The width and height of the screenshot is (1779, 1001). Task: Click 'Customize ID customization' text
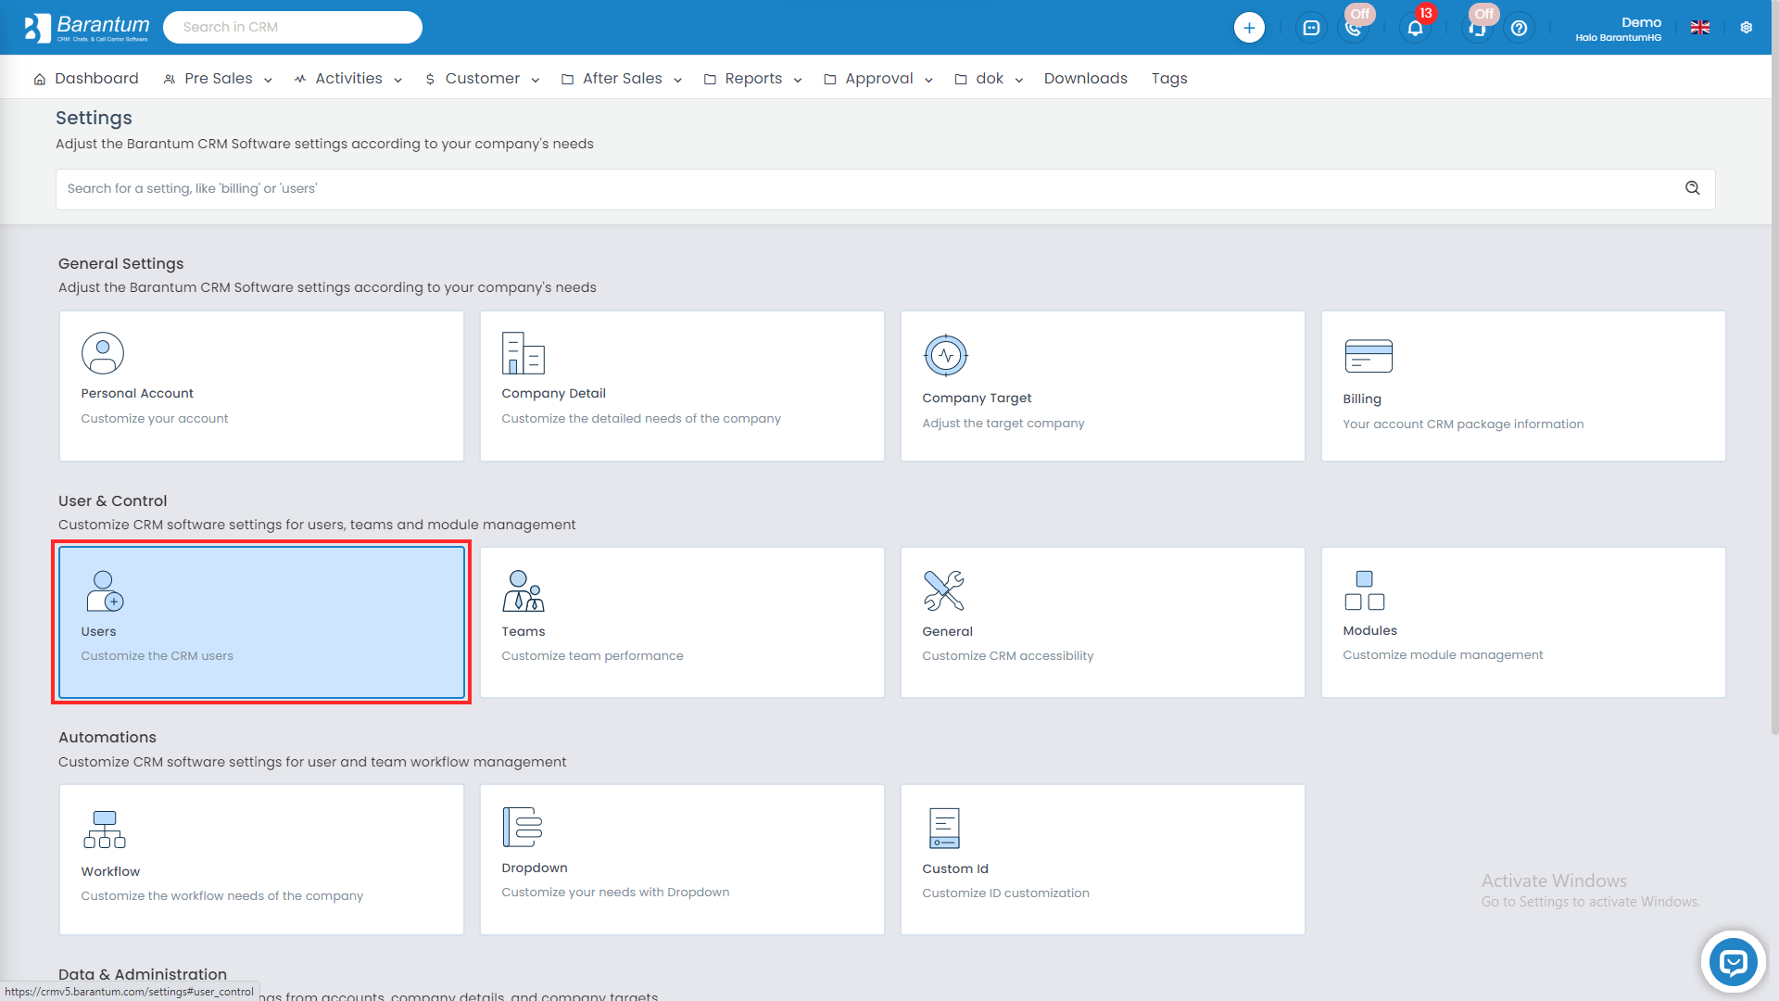[1005, 893]
